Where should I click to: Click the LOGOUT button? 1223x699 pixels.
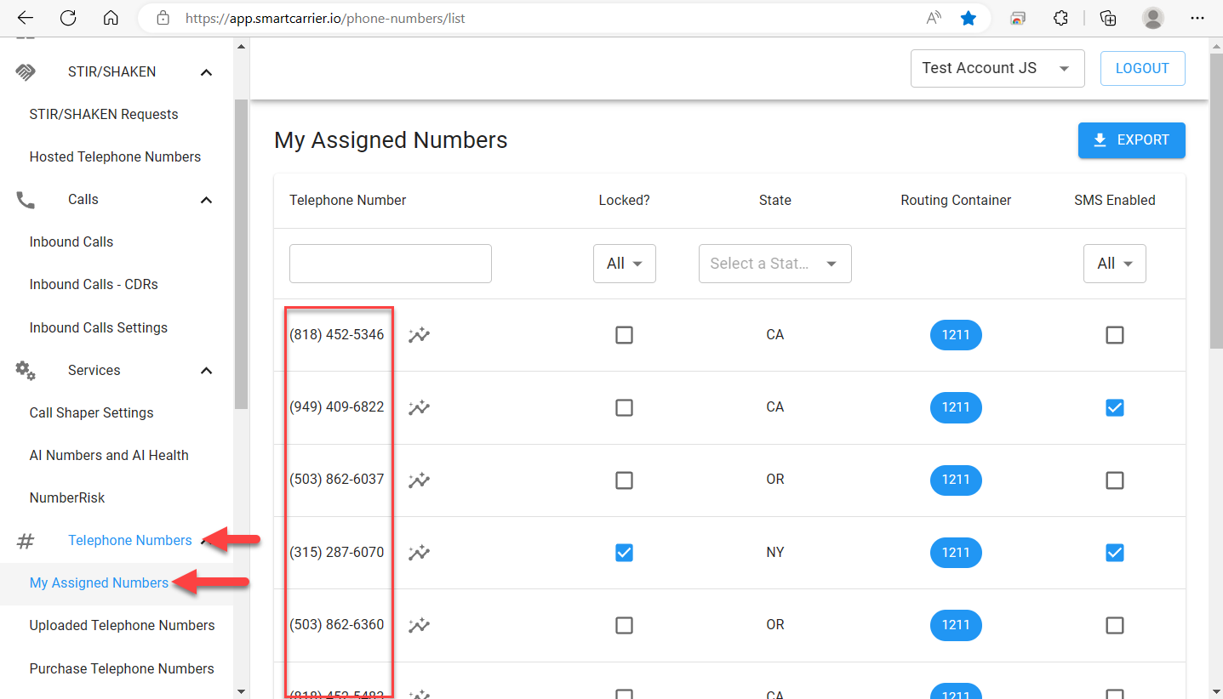(x=1142, y=69)
